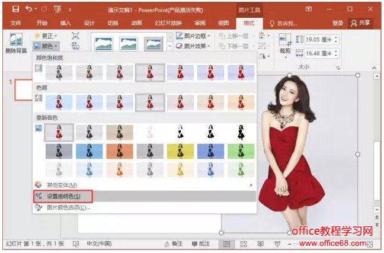The height and width of the screenshot is (253, 384).
Task: Switch to the Insert (插入) ribbon tab
Action: tap(65, 23)
